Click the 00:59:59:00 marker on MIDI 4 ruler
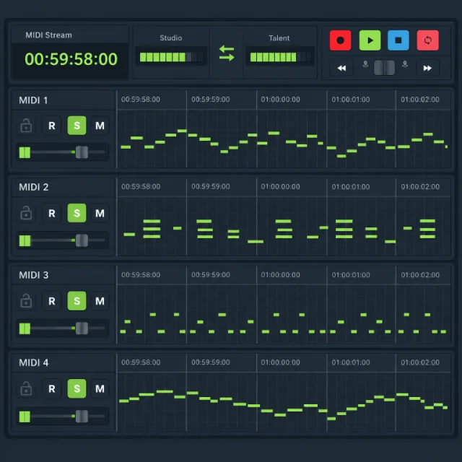 click(210, 362)
